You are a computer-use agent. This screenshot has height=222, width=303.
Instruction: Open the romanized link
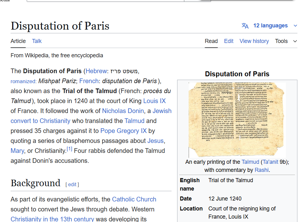point(23,81)
